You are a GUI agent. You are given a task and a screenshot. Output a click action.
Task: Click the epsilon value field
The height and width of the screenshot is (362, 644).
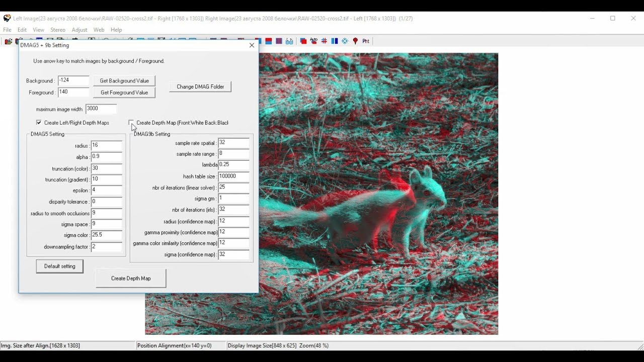pos(107,191)
